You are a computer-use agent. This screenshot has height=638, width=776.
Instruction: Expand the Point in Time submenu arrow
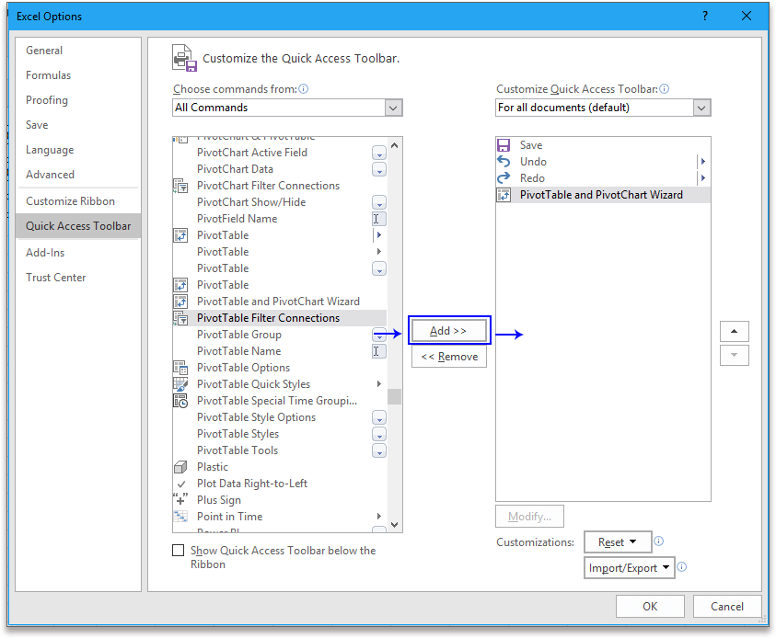[x=379, y=517]
